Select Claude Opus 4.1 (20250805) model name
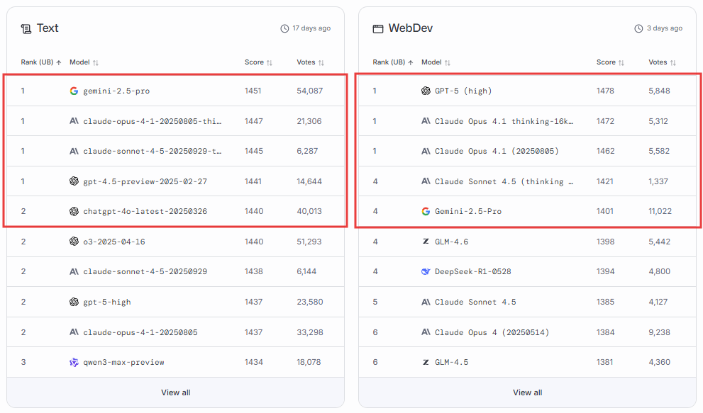Image resolution: width=703 pixels, height=413 pixels. click(497, 152)
